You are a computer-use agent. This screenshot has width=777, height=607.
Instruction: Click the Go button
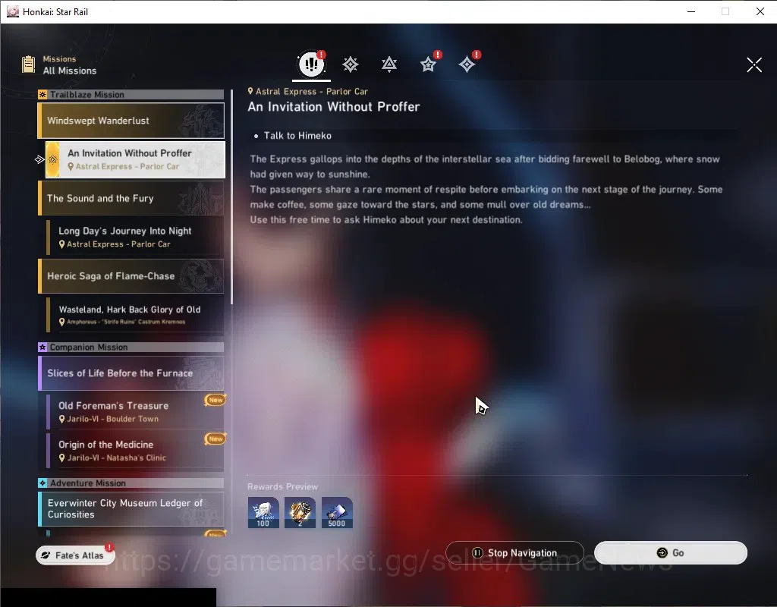click(671, 552)
